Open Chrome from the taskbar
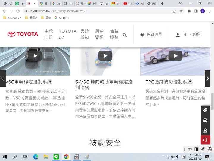This screenshot has height=161, width=214. pos(66,157)
